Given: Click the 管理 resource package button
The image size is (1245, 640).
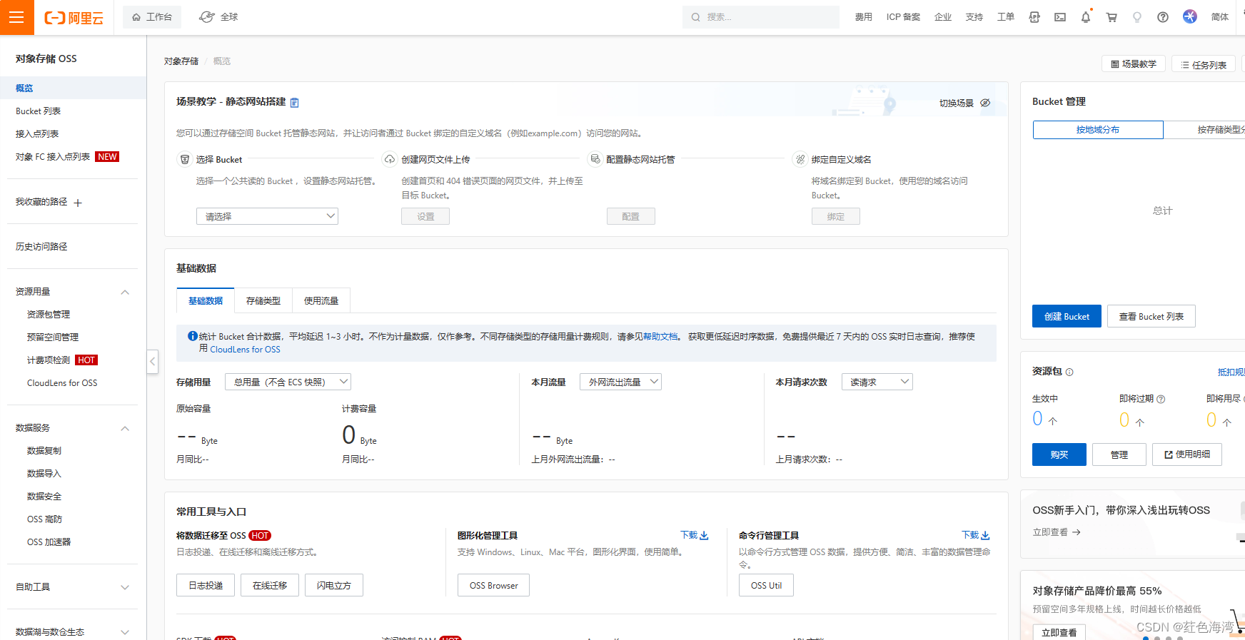Looking at the screenshot, I should point(1119,454).
